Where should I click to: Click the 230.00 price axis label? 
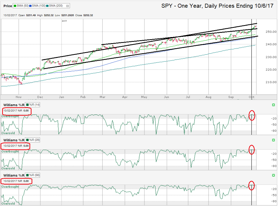point(271,57)
